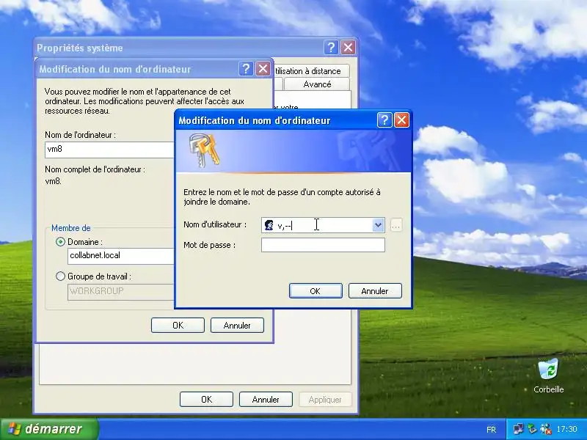Viewport: 587px width, 440px height.
Task: Close the Propriétés système window
Action: coord(348,48)
